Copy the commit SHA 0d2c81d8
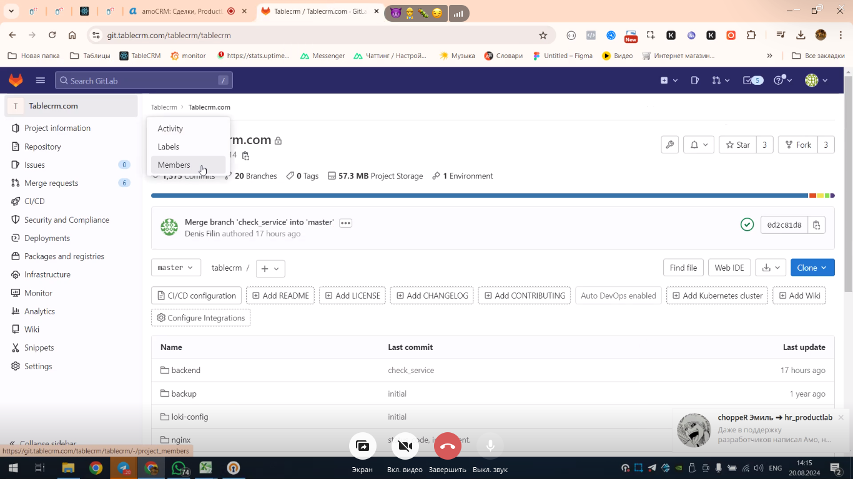The width and height of the screenshot is (853, 479). 816,225
